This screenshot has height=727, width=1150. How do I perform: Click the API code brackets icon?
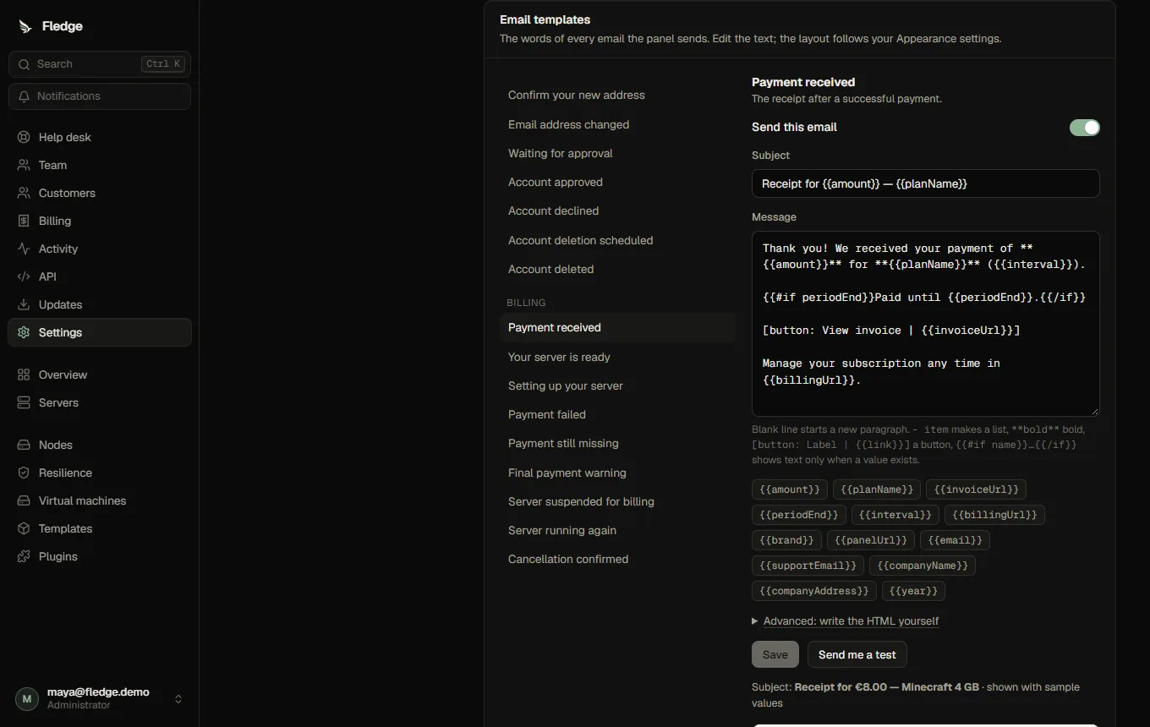click(24, 276)
